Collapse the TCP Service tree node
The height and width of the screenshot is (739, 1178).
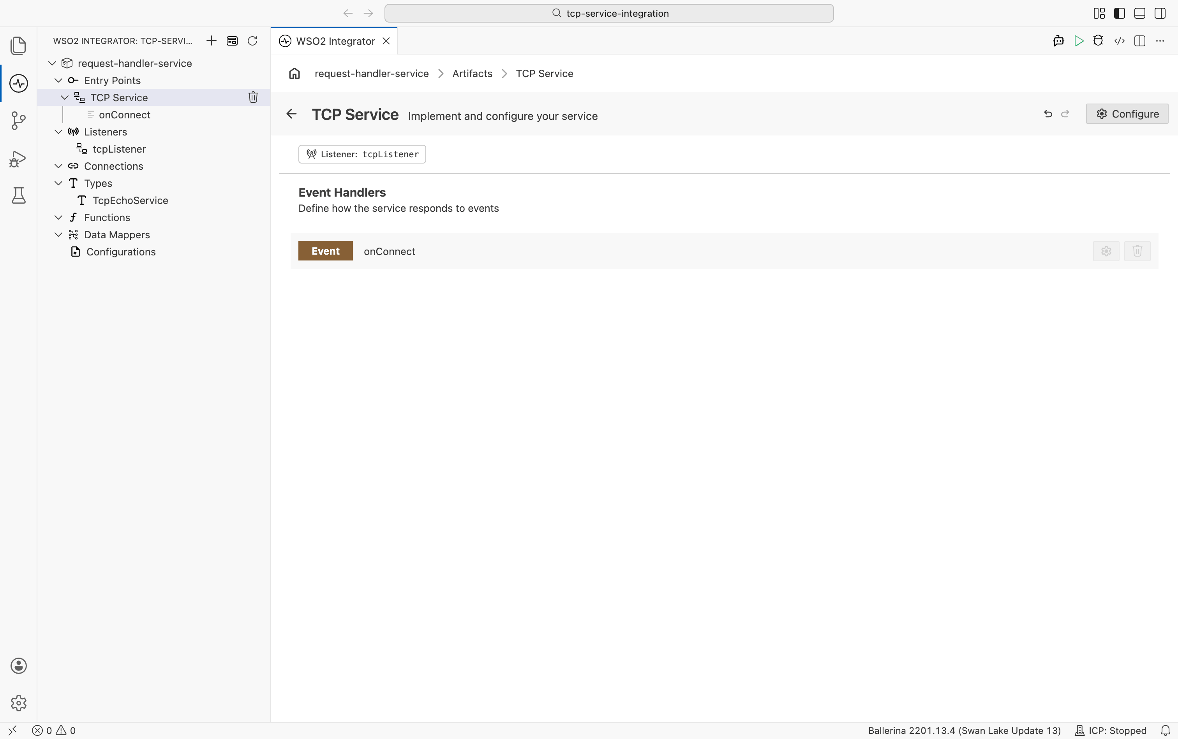click(65, 97)
